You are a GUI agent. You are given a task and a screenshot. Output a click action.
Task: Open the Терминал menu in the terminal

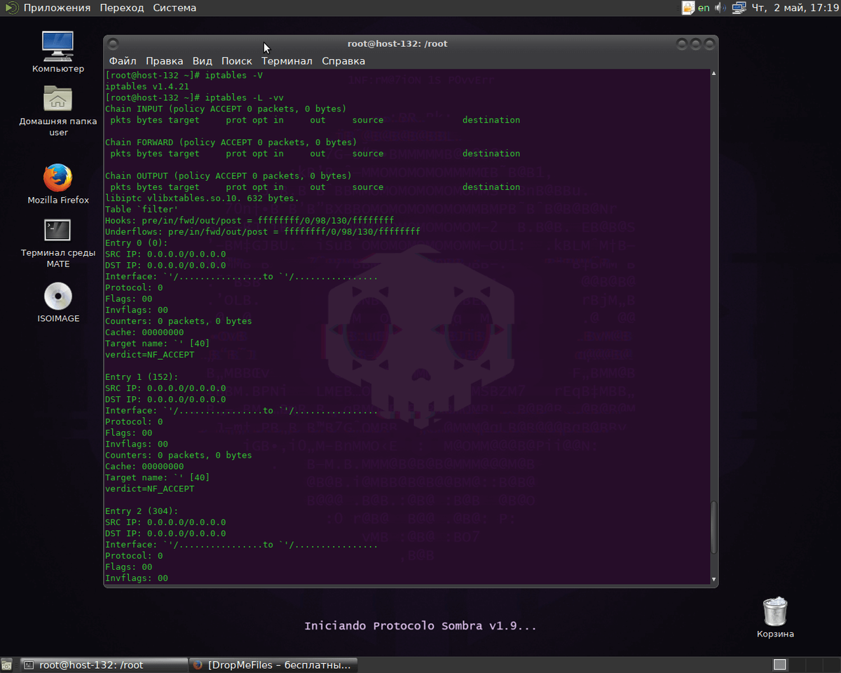[x=287, y=61]
